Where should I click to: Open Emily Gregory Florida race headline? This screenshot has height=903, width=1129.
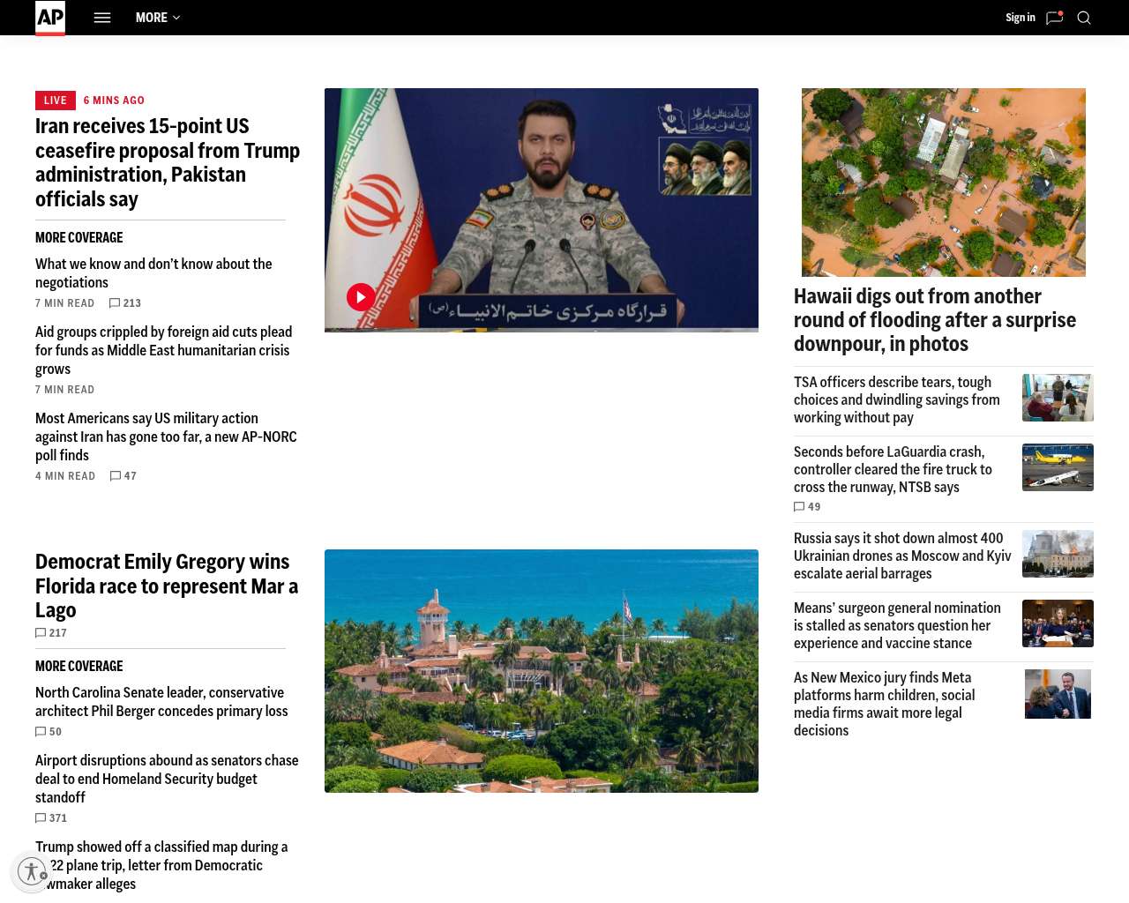pyautogui.click(x=167, y=586)
